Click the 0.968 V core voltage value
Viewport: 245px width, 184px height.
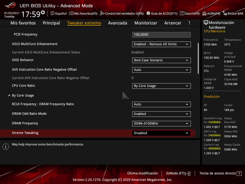[x=229, y=61]
